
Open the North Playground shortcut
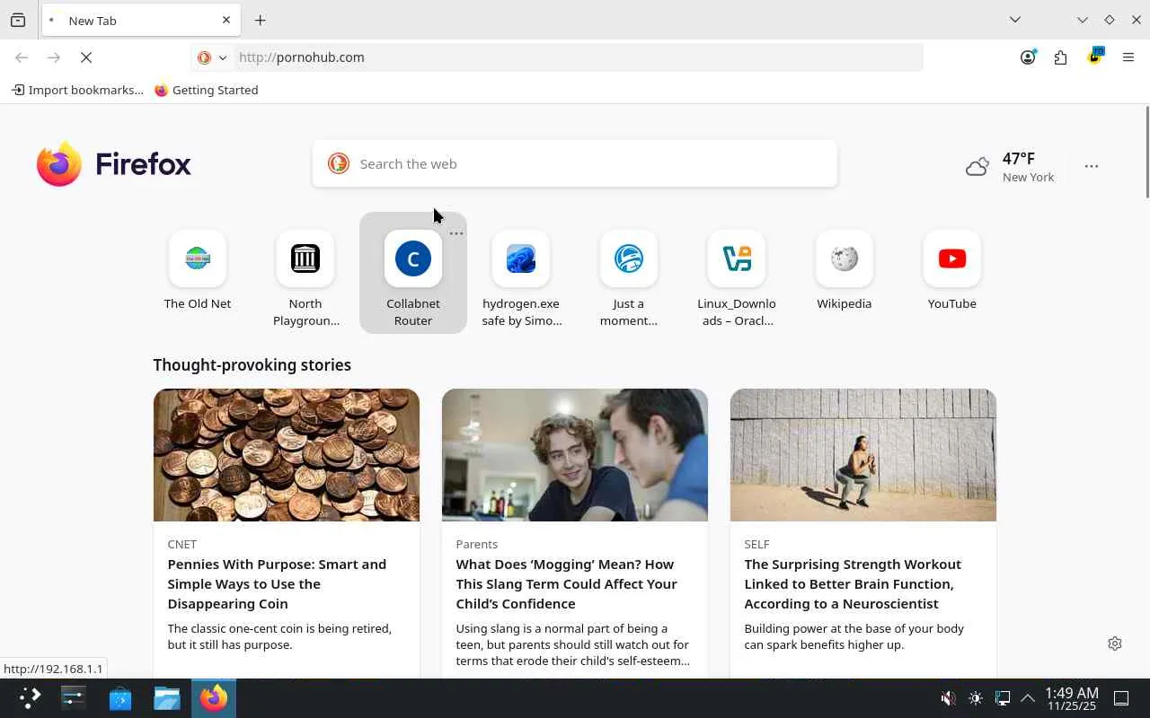(305, 271)
